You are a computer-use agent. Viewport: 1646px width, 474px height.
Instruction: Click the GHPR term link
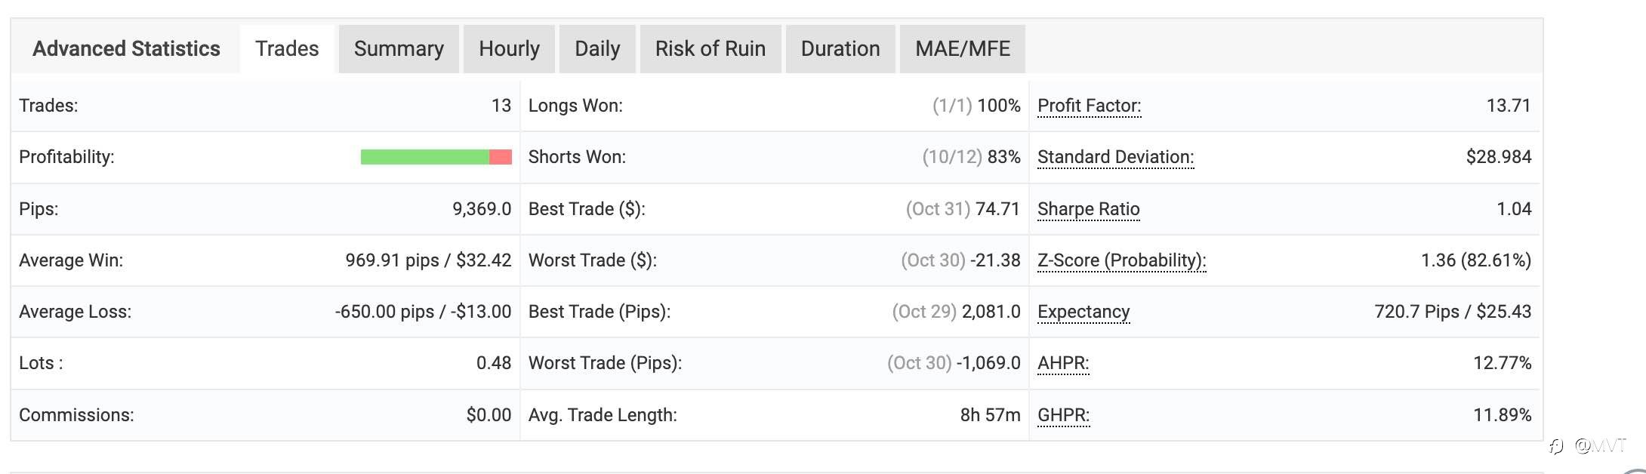(1063, 415)
